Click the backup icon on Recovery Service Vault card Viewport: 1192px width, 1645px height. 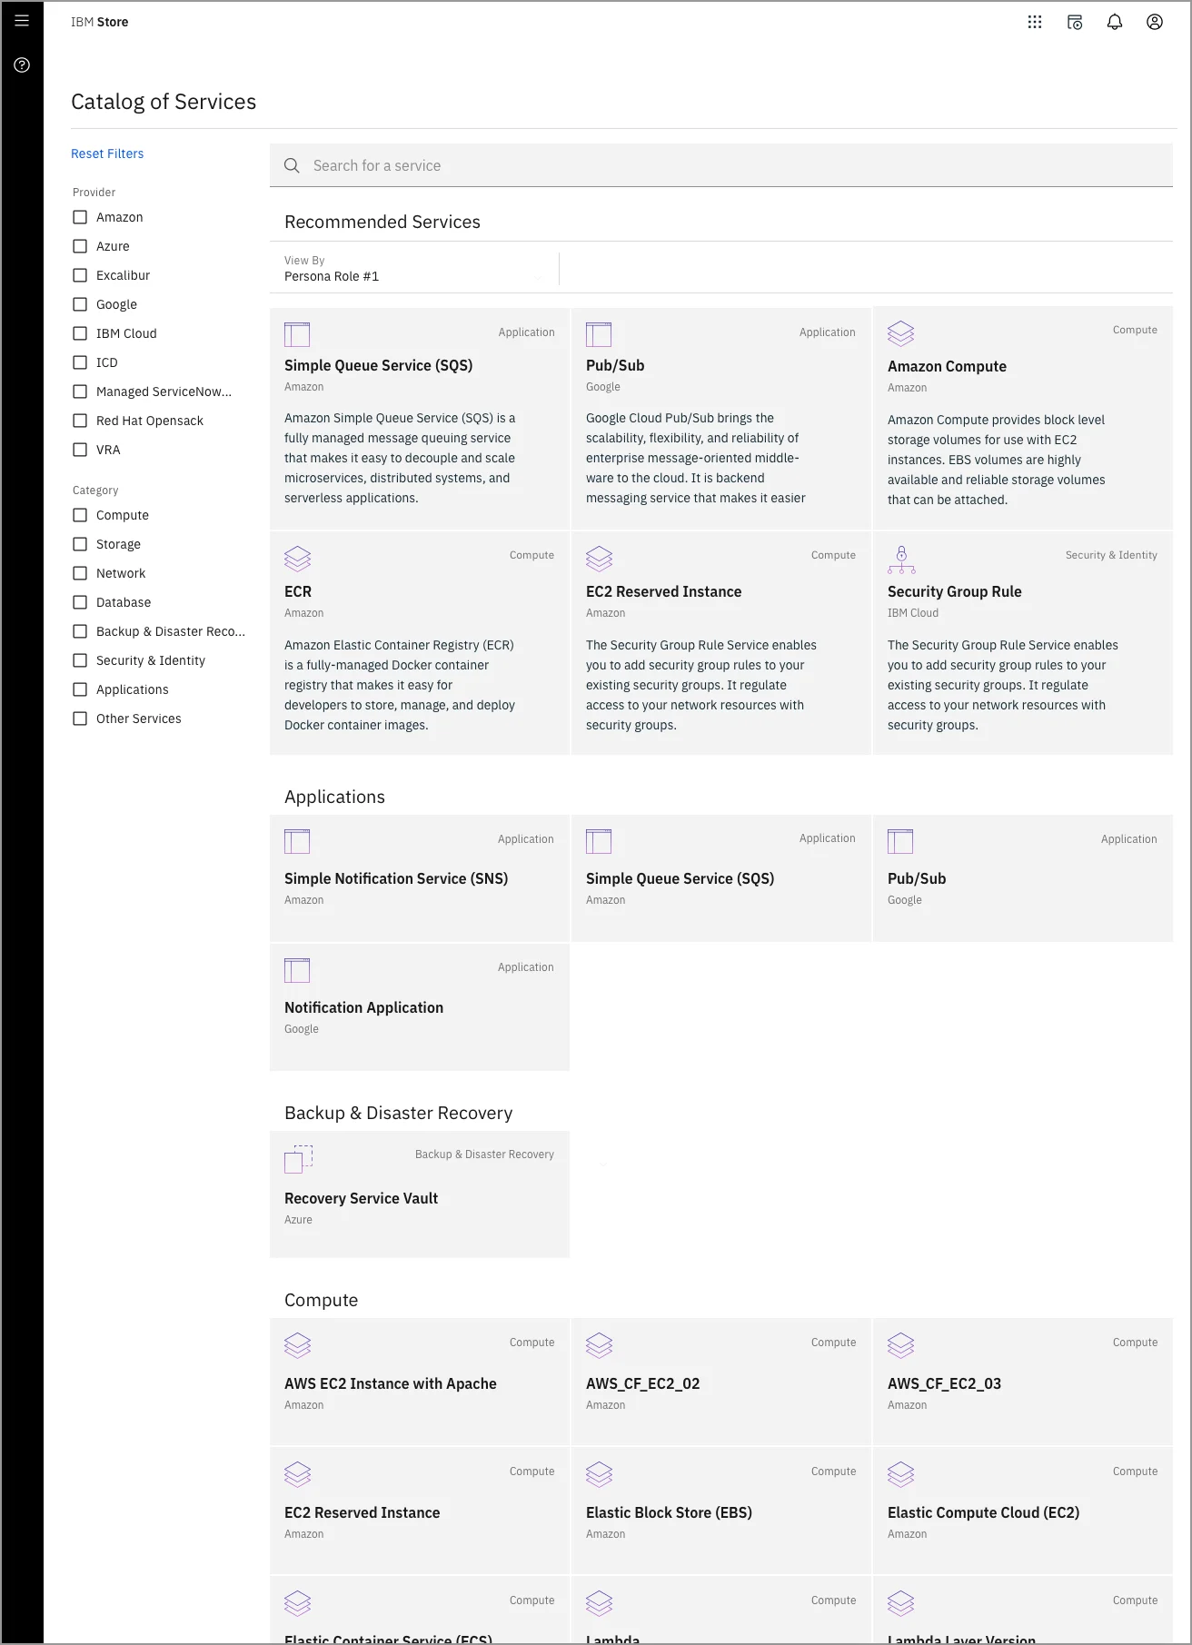(x=298, y=1159)
